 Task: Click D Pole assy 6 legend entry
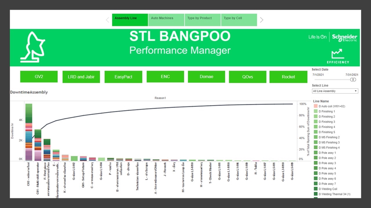325,178
